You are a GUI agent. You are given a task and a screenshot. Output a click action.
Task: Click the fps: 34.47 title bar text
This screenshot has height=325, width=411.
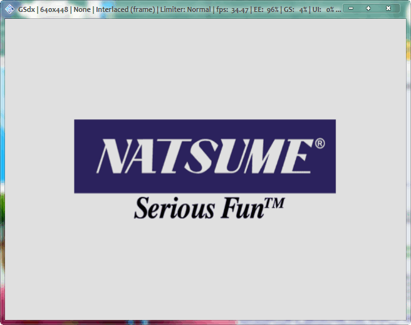tap(232, 9)
